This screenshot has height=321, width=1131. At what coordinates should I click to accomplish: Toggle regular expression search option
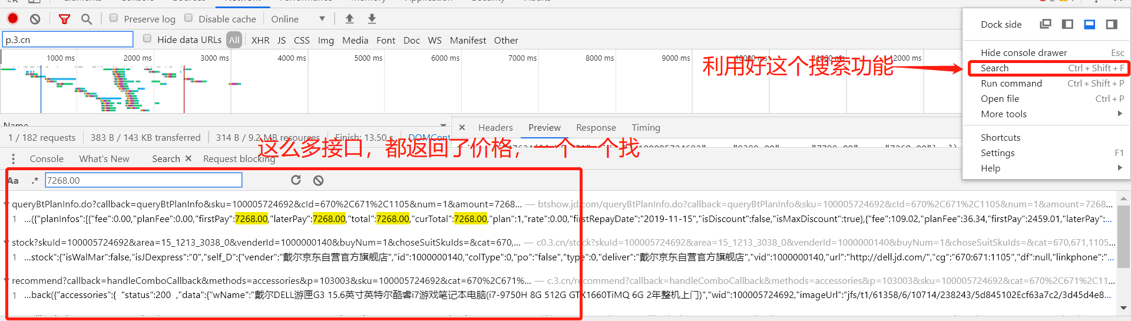[x=35, y=180]
